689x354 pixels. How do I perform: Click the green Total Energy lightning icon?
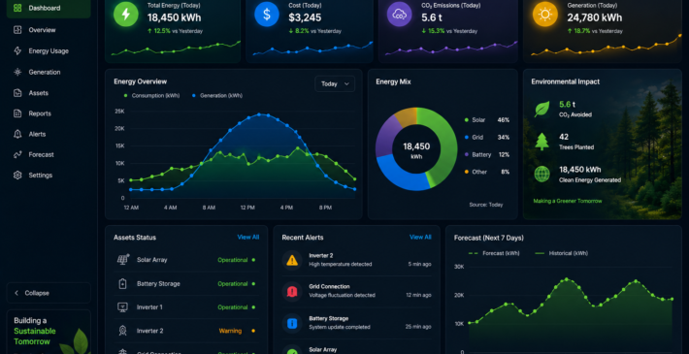[x=126, y=14]
